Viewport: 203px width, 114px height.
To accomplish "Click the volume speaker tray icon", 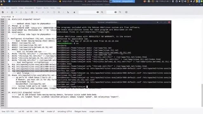I will (x=185, y=1).
